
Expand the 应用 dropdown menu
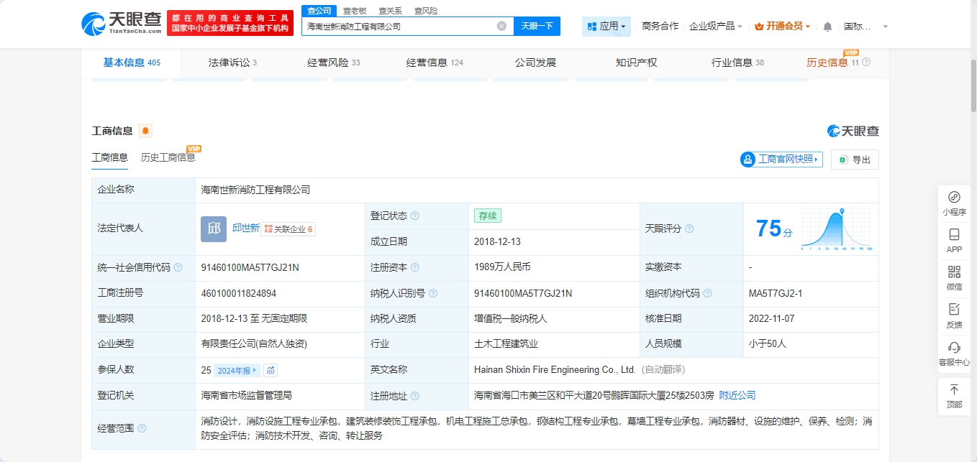pyautogui.click(x=606, y=27)
